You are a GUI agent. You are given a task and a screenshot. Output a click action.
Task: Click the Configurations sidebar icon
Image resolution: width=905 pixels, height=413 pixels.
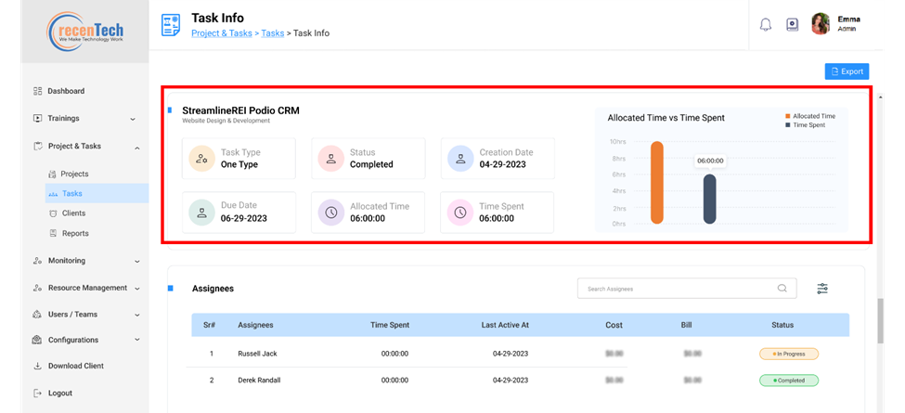tap(37, 340)
